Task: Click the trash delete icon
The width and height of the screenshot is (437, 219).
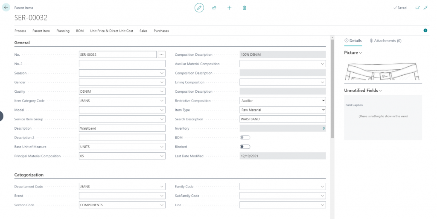Action: [x=244, y=8]
